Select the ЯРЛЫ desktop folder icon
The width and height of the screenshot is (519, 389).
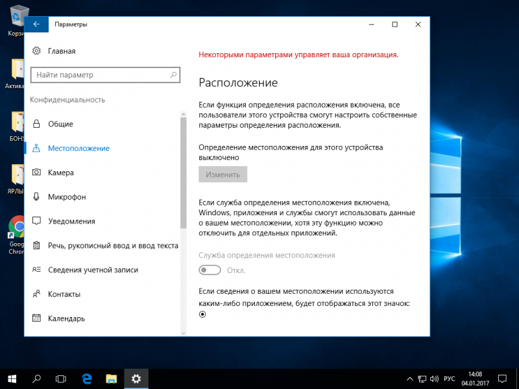pos(16,179)
